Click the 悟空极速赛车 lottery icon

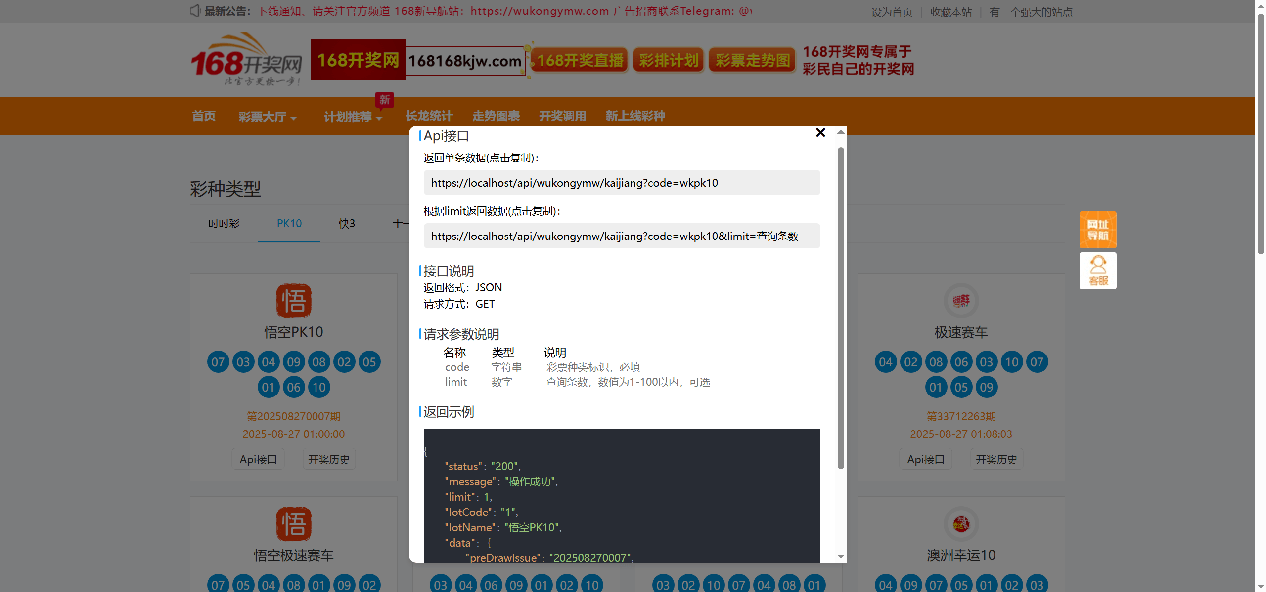coord(294,524)
